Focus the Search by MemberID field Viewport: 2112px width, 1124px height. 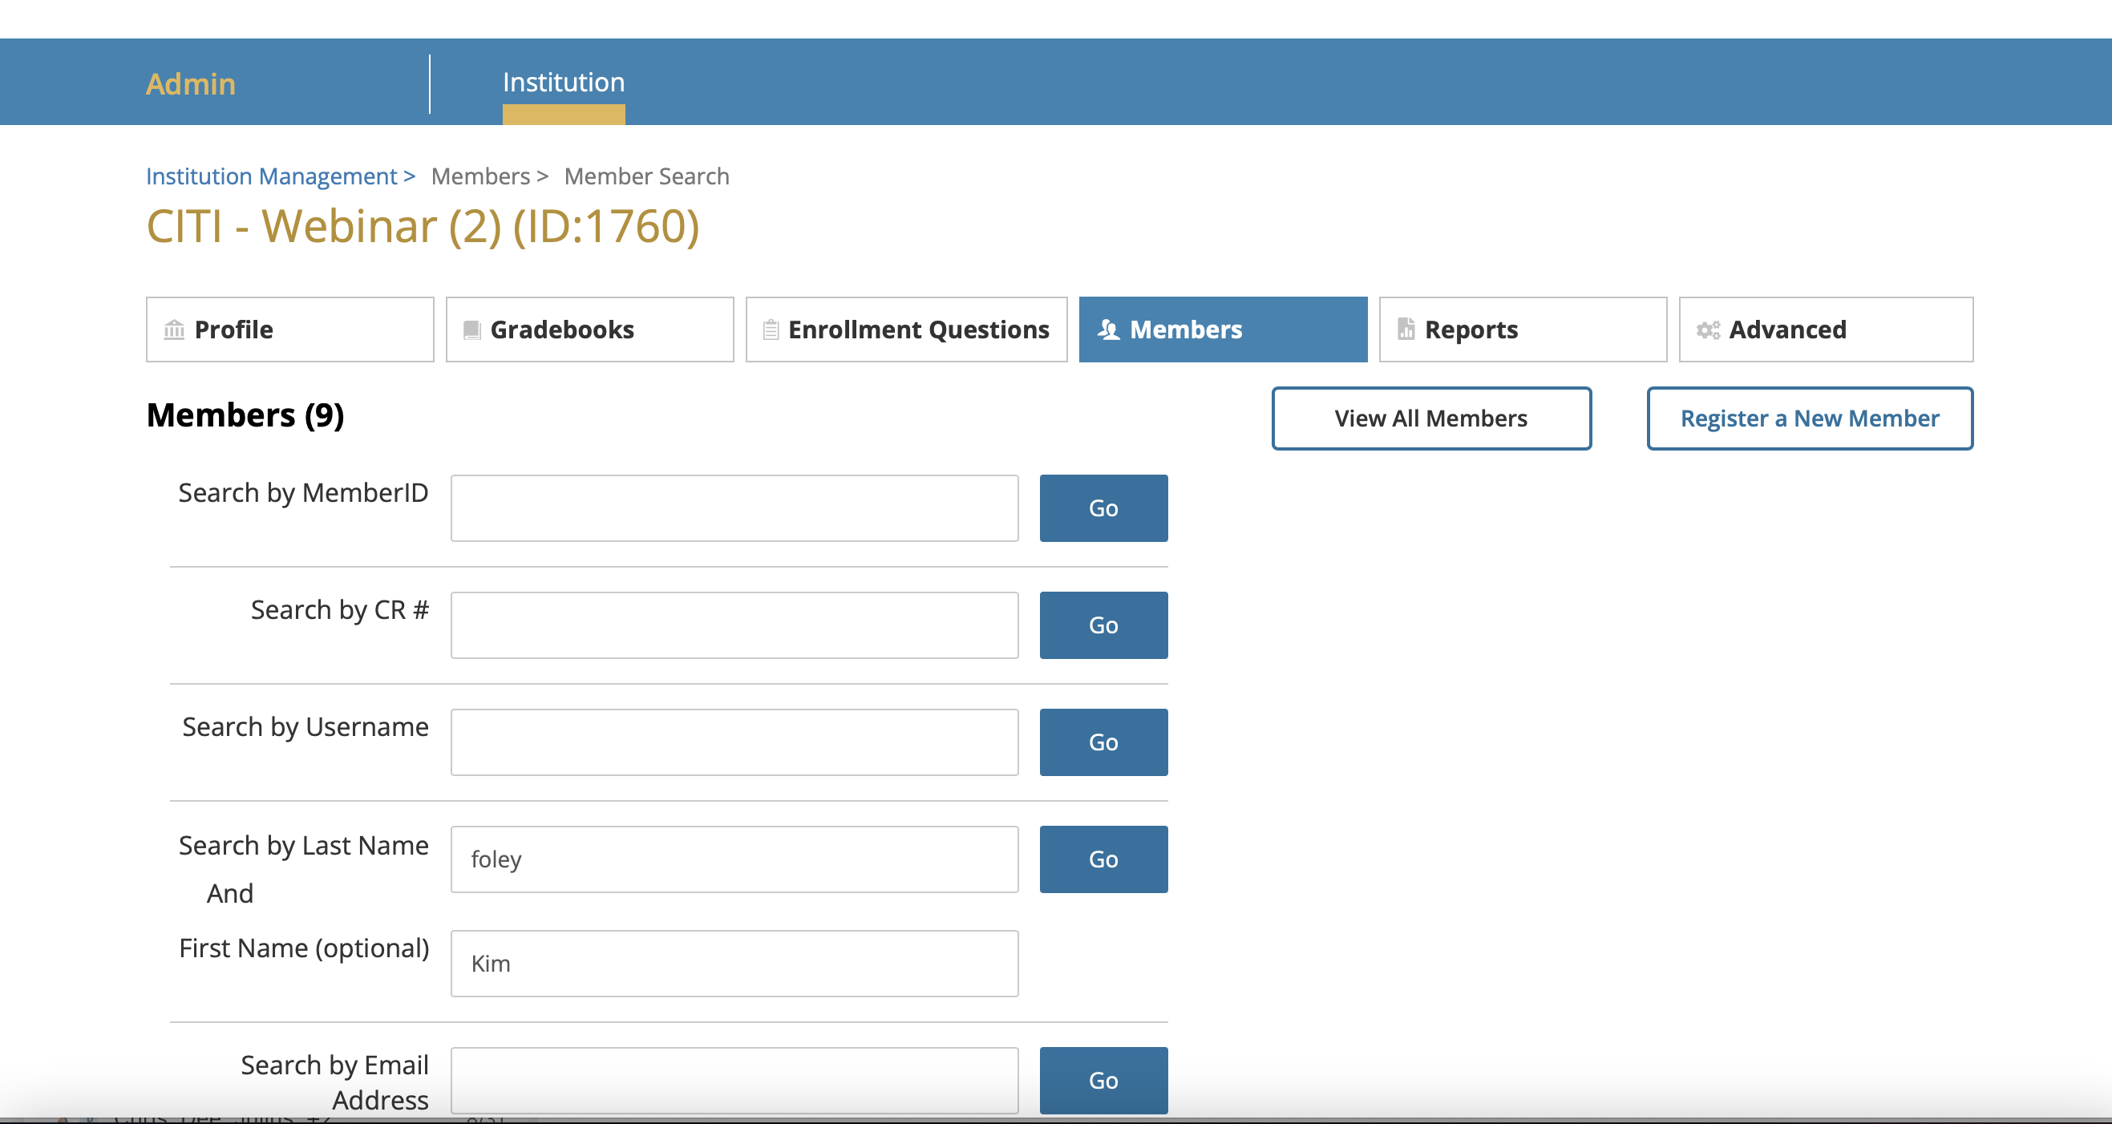[734, 508]
